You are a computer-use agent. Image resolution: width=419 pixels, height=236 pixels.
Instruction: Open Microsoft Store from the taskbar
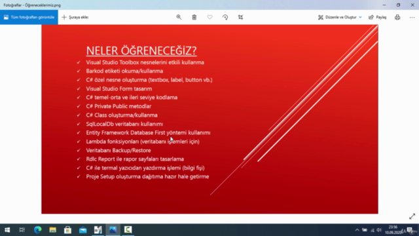pyautogui.click(x=67, y=230)
